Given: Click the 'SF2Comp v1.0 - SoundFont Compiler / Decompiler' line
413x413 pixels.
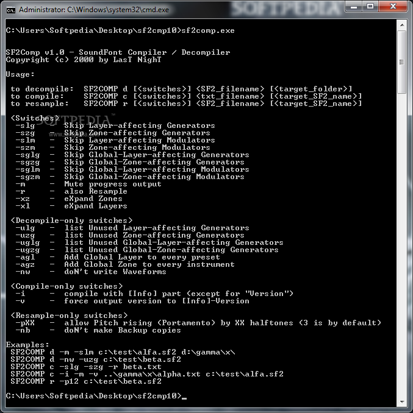Looking at the screenshot, I should pyautogui.click(x=118, y=52).
